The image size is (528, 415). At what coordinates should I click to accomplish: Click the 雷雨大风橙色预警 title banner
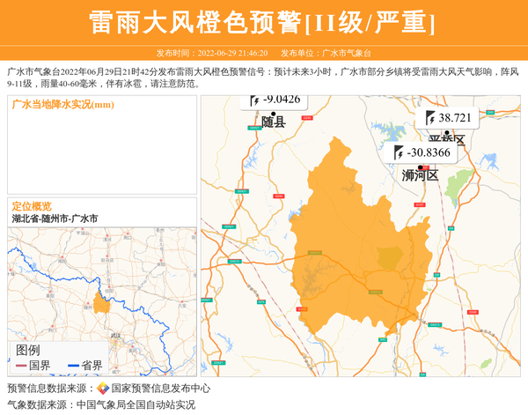click(x=263, y=23)
